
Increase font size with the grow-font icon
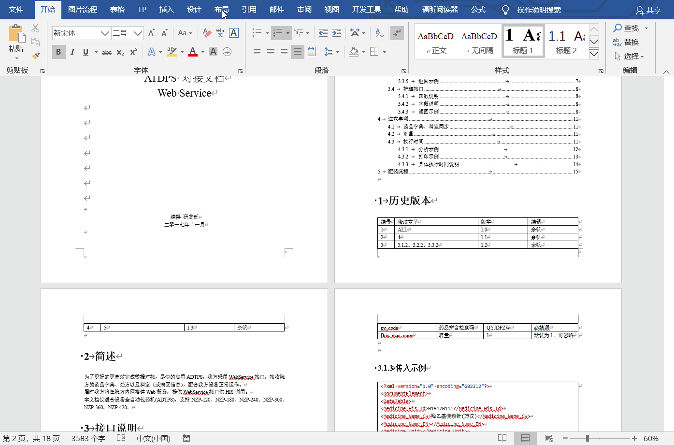[x=152, y=33]
